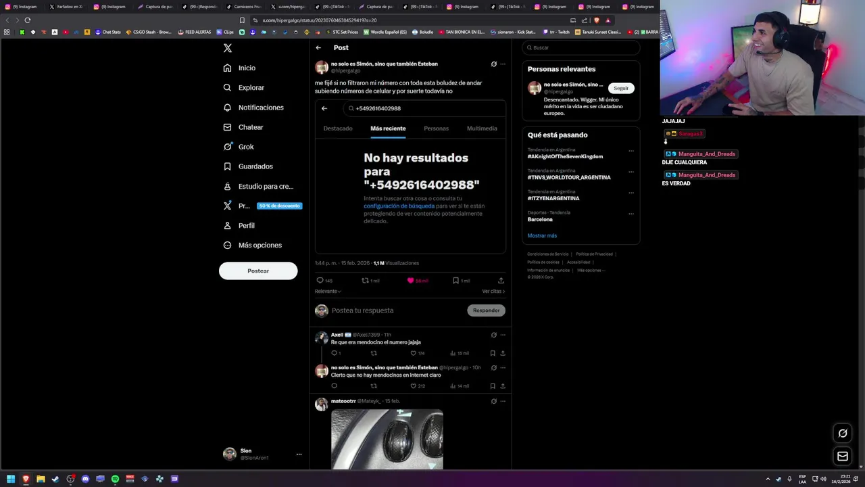Open Explorar in the sidebar
Image resolution: width=865 pixels, height=487 pixels.
click(244, 87)
